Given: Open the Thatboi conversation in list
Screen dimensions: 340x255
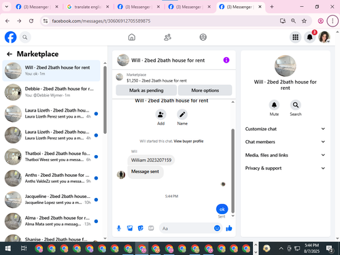Looking at the screenshot, I should pos(51,156).
